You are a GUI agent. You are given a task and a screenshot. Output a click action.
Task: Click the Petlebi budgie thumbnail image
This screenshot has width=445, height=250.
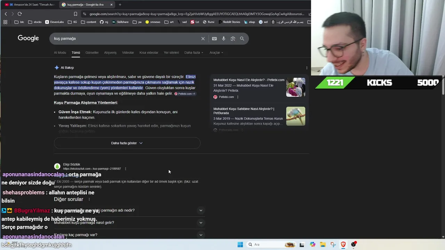click(x=296, y=87)
